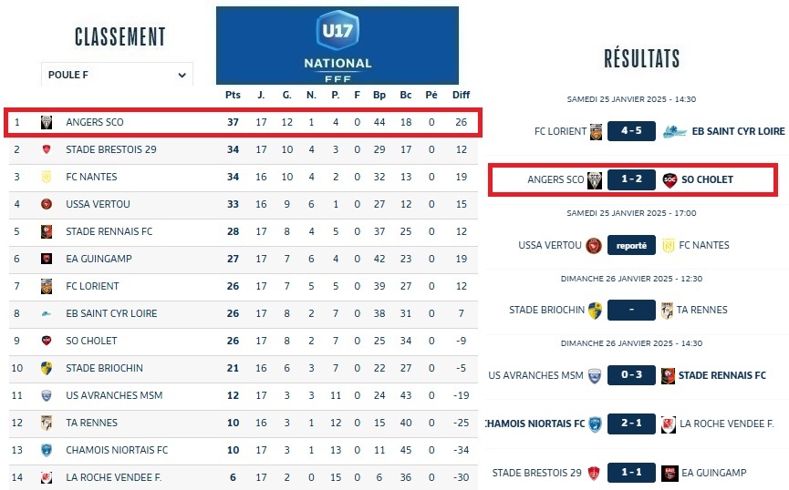Open the Poule F dropdown
Screen dimensions: 789x490
click(117, 75)
